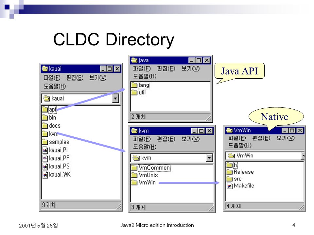Screen dimensions: 314x235
Task: Open 도움말(H) menu in kvm window
Action: (x=145, y=147)
